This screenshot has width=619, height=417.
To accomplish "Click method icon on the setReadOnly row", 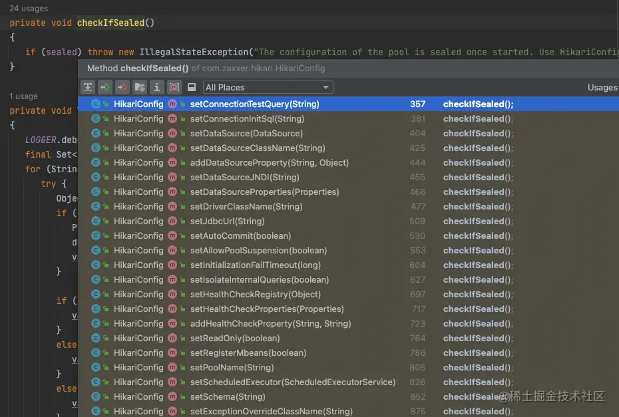I will (x=172, y=338).
